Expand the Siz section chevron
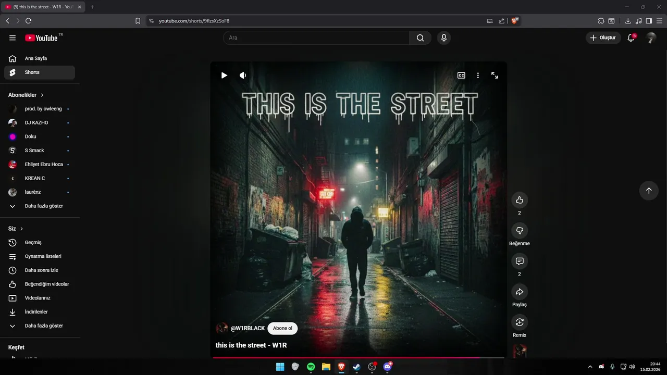The image size is (667, 375). click(x=22, y=229)
